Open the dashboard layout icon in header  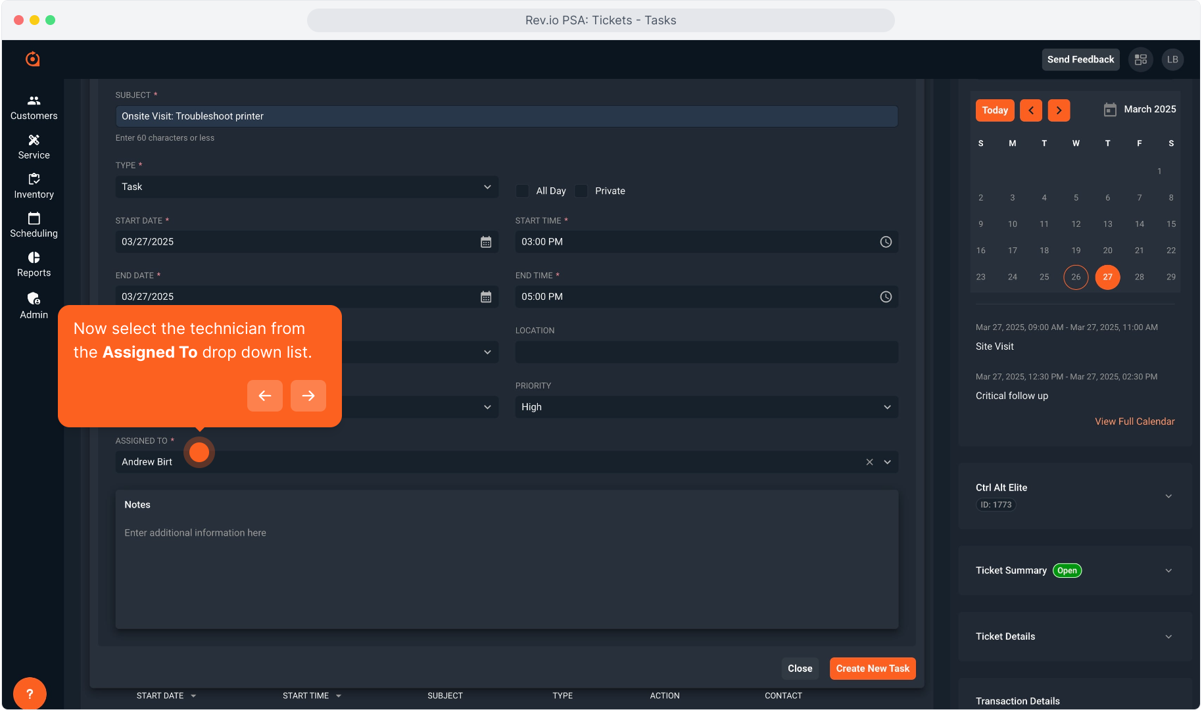(x=1140, y=60)
